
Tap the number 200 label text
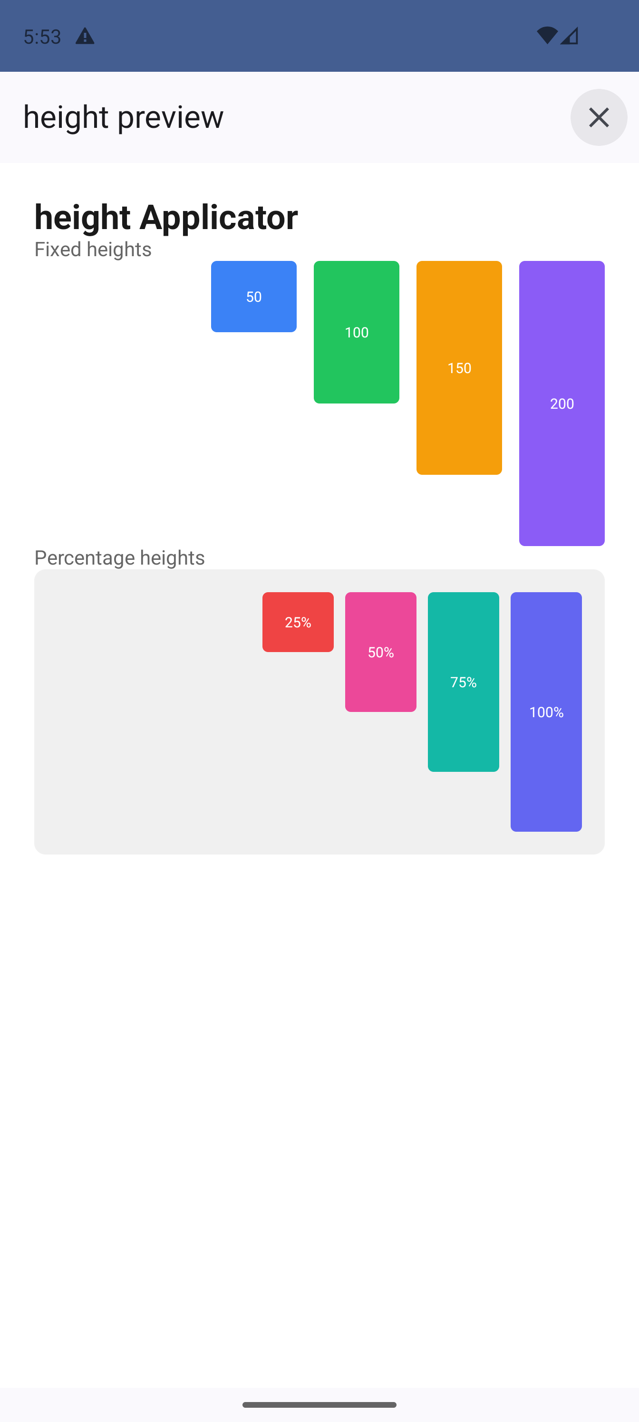pyautogui.click(x=562, y=404)
